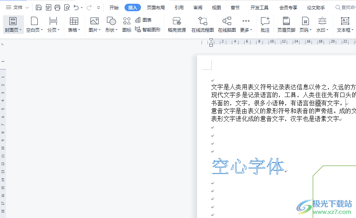
Task: Click the green outlined shape in document
Action: [334, 191]
